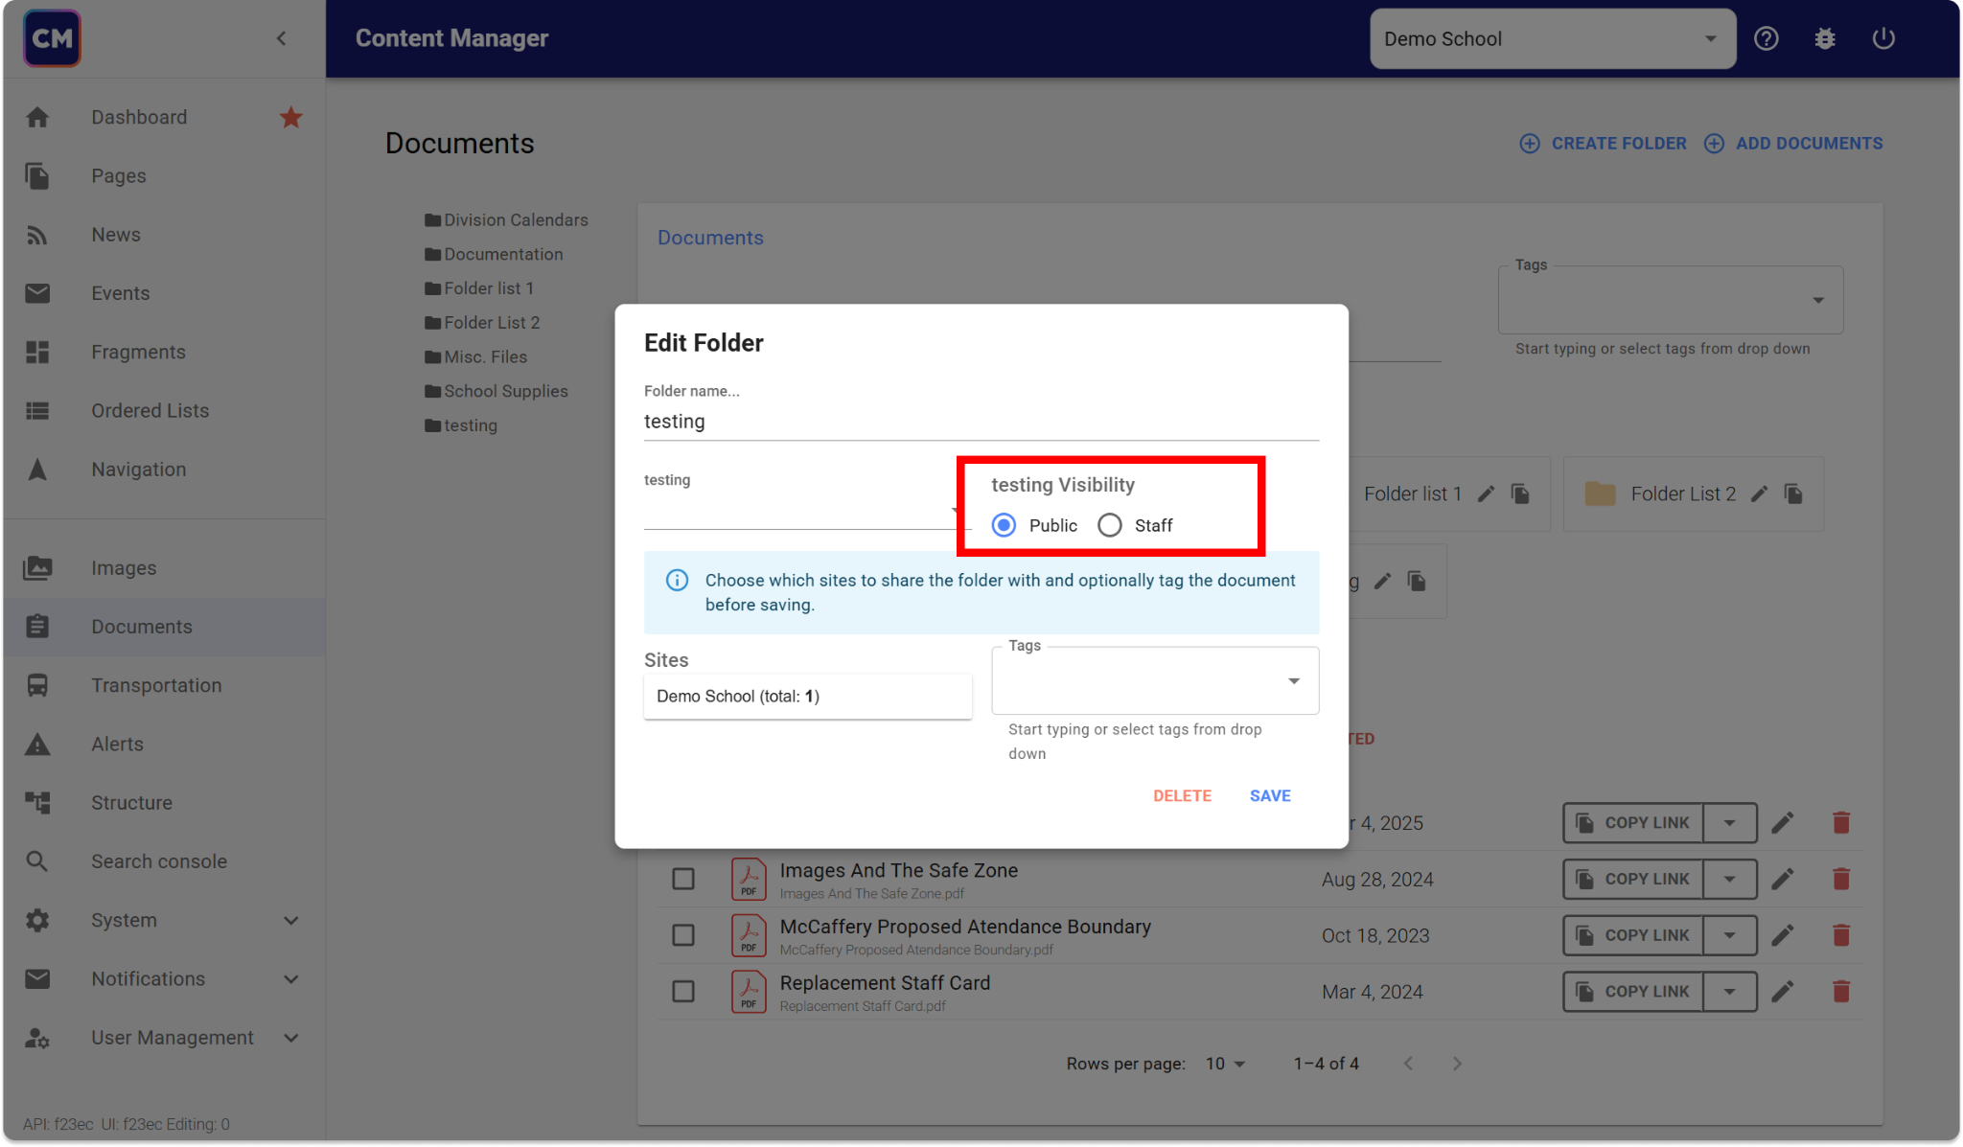
Task: Expand the Tags dropdown in Edit Folder dialog
Action: pyautogui.click(x=1293, y=680)
